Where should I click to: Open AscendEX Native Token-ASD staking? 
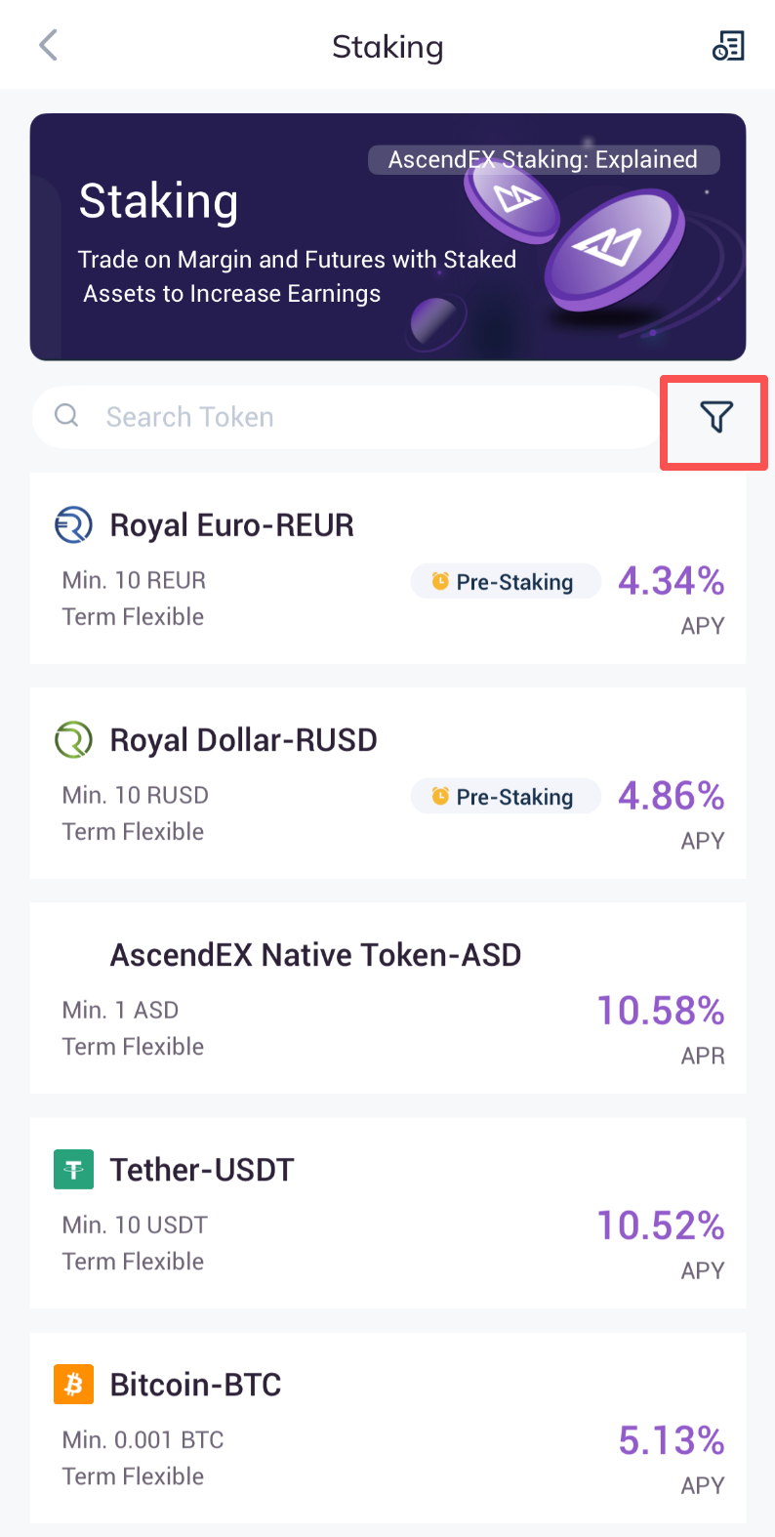[315, 955]
